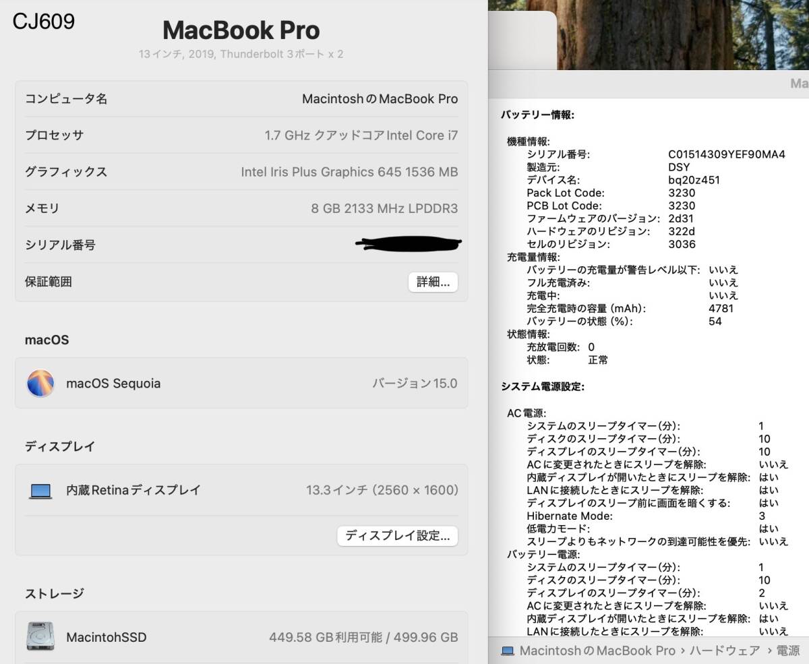Screen dimensions: 809x664
Task: Click the ストレージ section heading
Action: click(54, 593)
